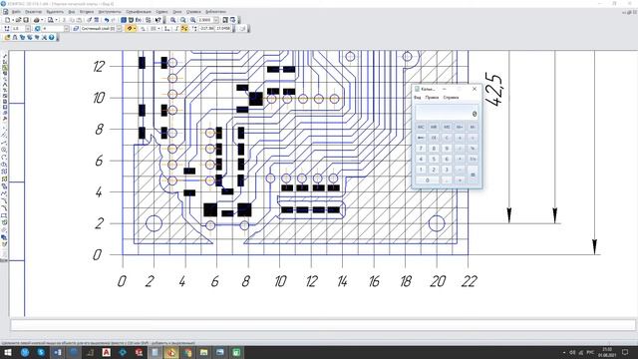Click the 0 key in Calculator
This screenshot has width=638, height=359.
pos(428,179)
